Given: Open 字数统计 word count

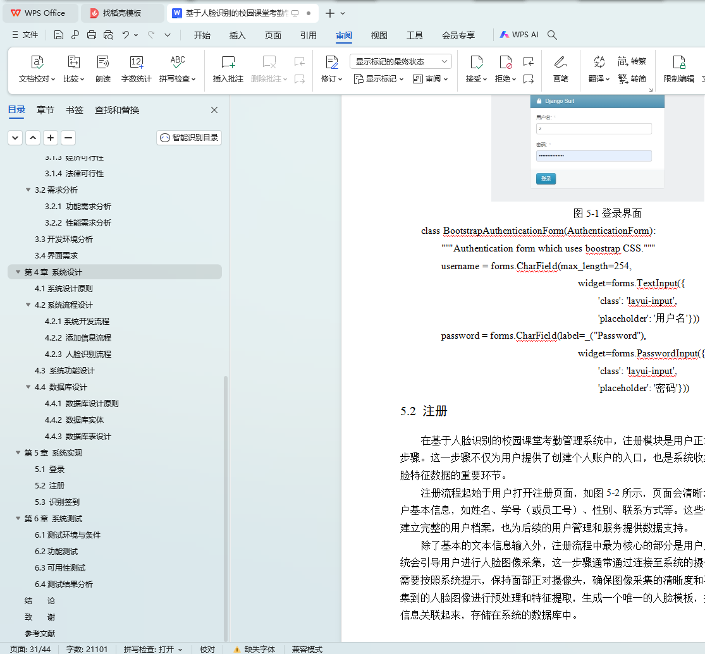Looking at the screenshot, I should [136, 69].
